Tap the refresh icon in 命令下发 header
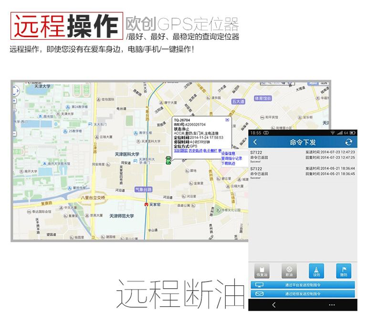This screenshot has width=377, height=324. [349, 142]
